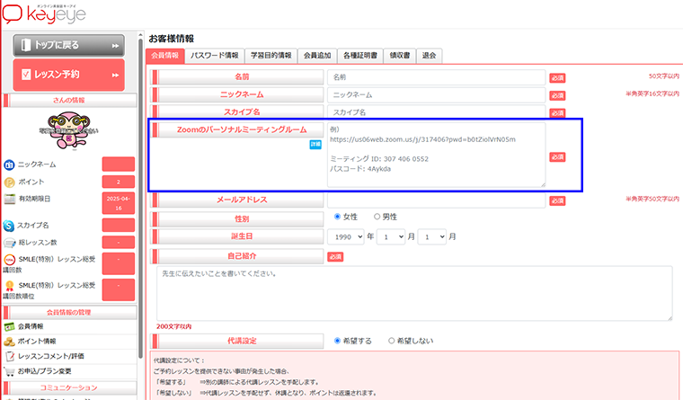Open the 会員追加 tab
This screenshot has width=683, height=400.
(317, 56)
